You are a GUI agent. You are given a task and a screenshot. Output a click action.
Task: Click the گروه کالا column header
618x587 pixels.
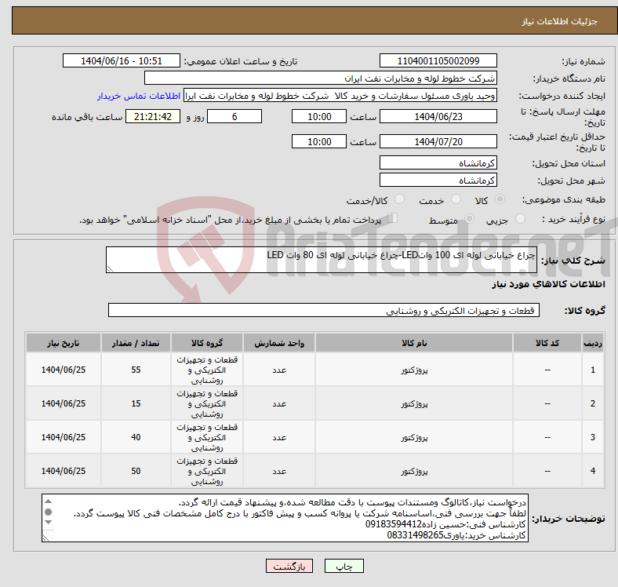pos(207,343)
